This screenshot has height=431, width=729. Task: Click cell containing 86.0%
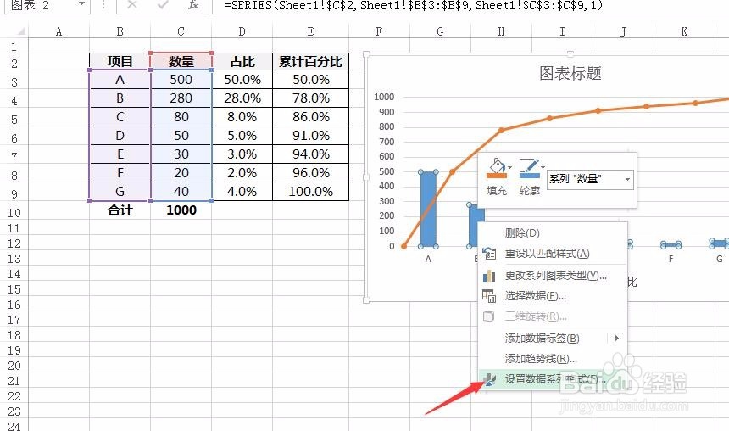tap(310, 117)
